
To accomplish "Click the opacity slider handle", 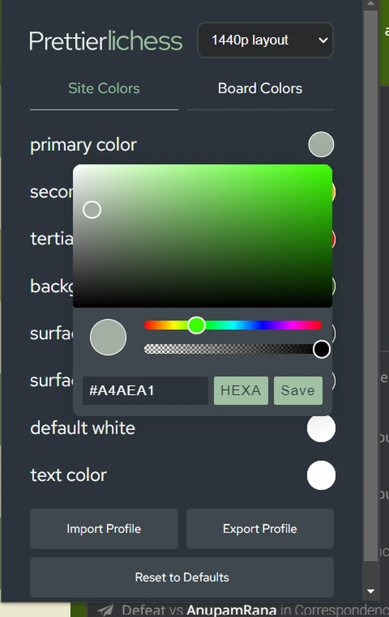I will click(321, 349).
